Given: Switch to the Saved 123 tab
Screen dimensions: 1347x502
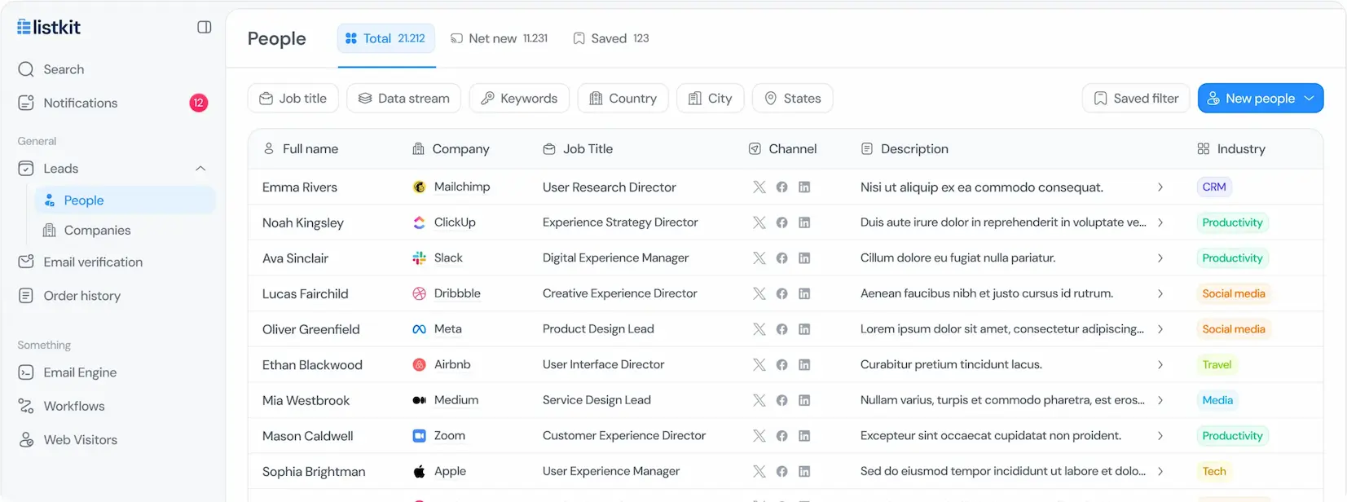Looking at the screenshot, I should coord(611,38).
